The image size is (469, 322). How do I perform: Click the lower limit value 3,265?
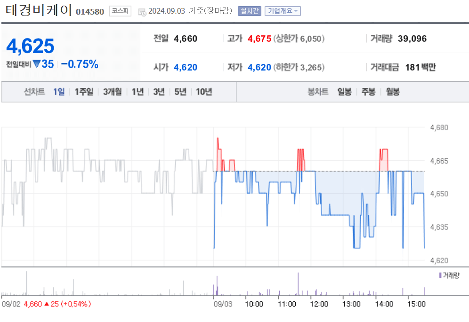(x=311, y=67)
